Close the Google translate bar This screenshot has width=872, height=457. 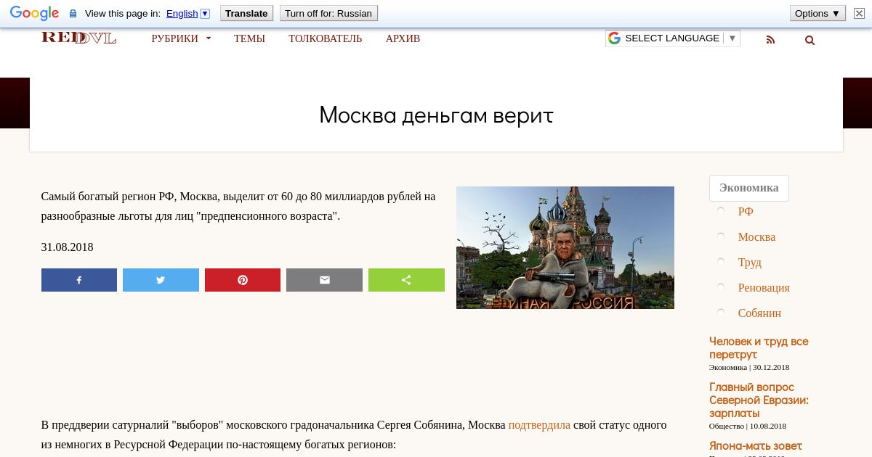(x=859, y=13)
